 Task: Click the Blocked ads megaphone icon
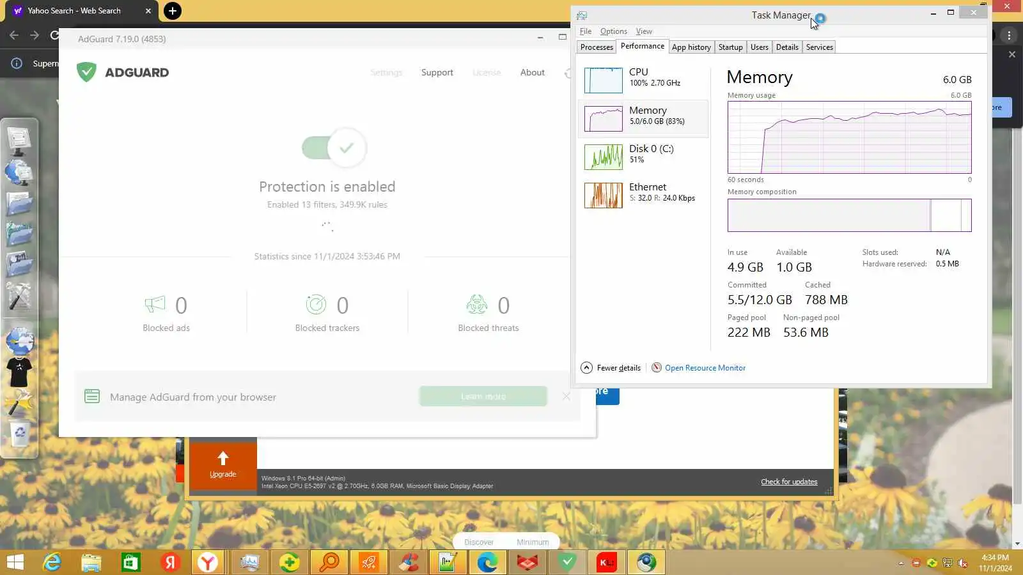[x=155, y=305]
